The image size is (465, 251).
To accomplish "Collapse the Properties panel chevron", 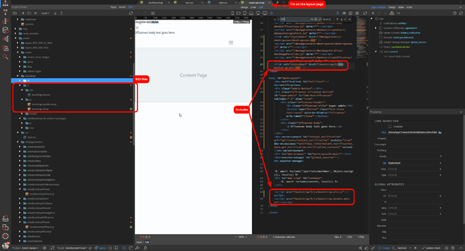I will [x=460, y=112].
